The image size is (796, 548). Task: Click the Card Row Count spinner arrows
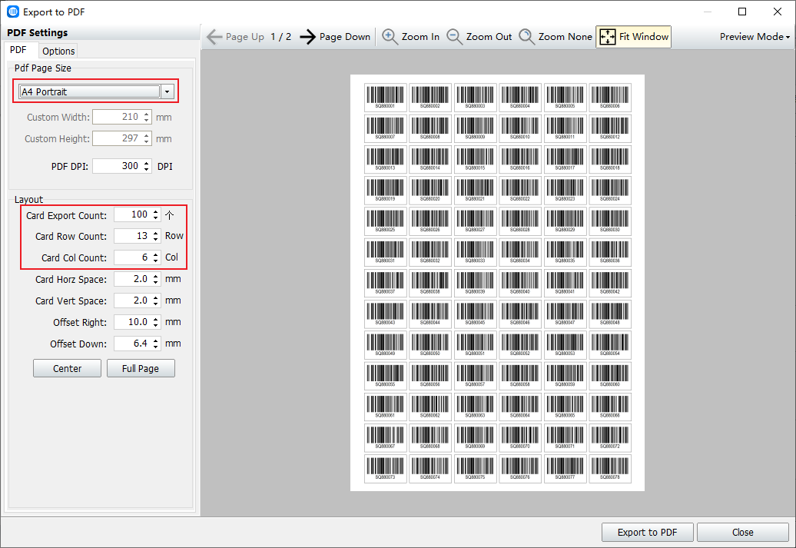(156, 236)
